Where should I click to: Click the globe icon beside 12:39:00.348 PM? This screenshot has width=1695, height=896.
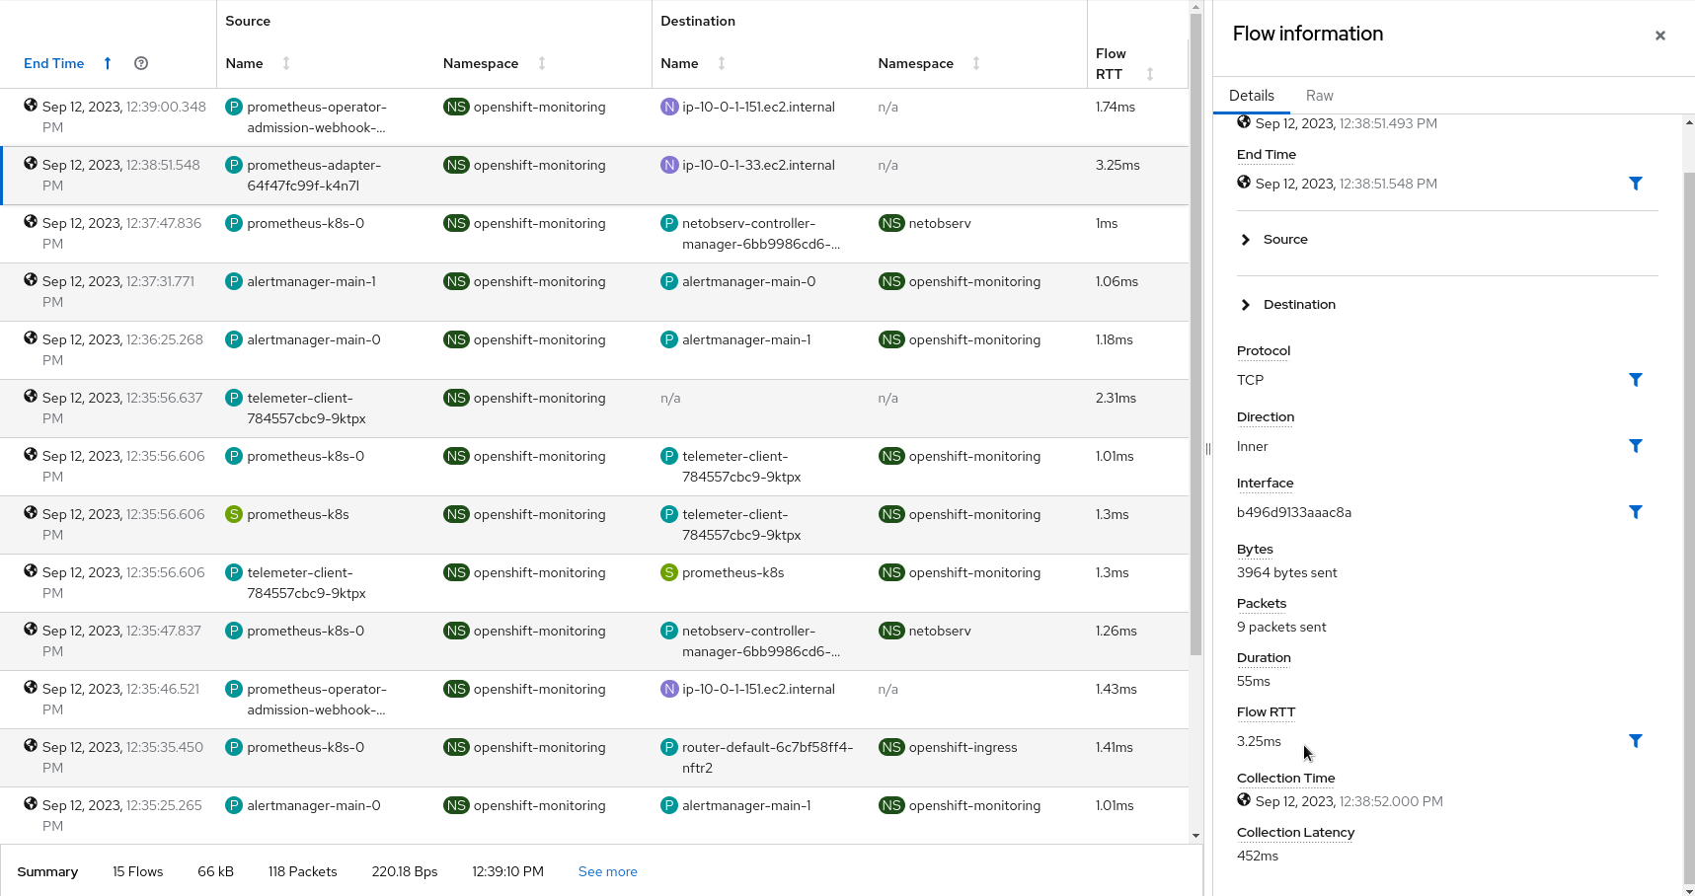31,105
